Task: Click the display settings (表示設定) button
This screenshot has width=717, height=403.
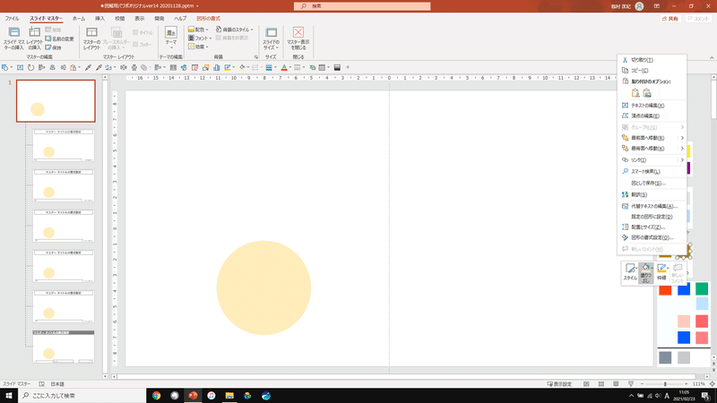Action: coord(559,384)
